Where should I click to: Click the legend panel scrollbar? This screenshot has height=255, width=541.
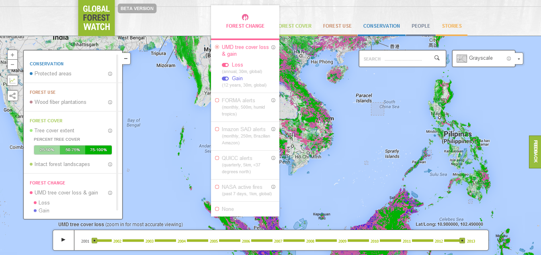(117, 132)
